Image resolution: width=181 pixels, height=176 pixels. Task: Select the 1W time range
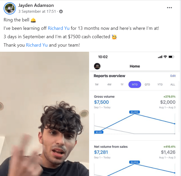pyautogui.click(x=97, y=85)
